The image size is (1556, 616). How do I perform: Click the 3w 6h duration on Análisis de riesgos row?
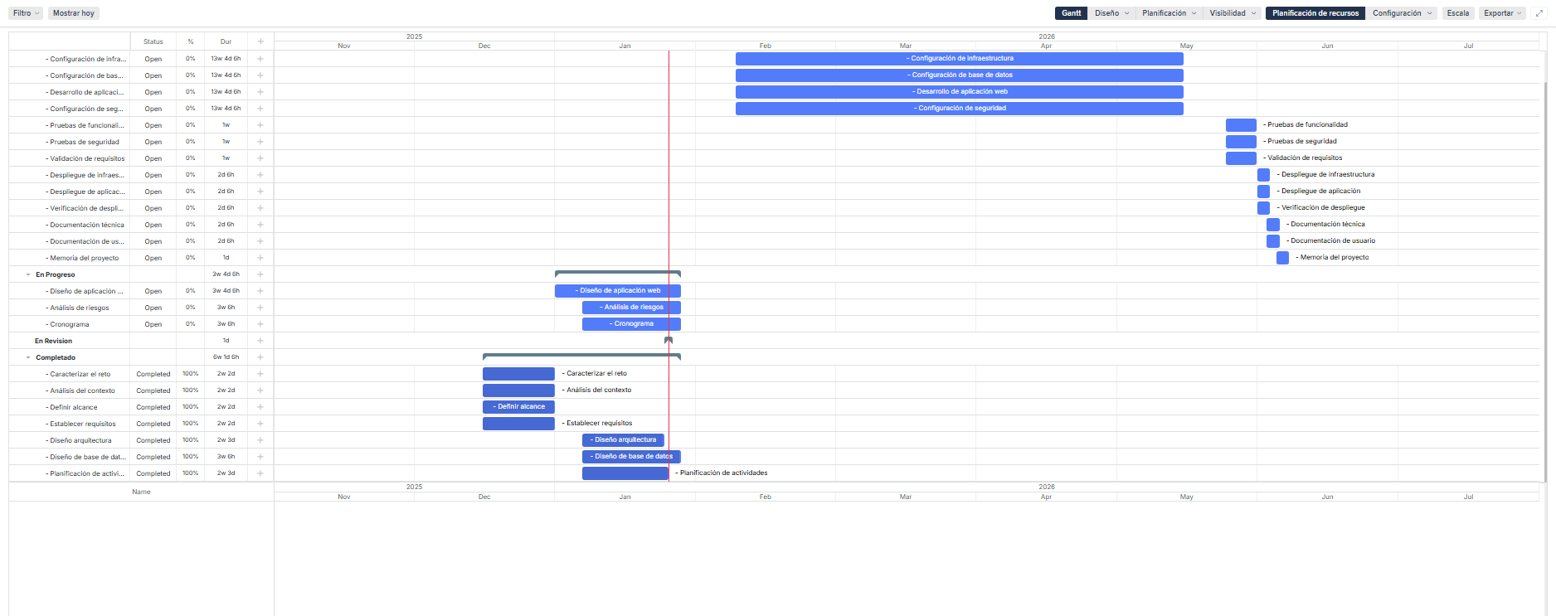(x=226, y=308)
